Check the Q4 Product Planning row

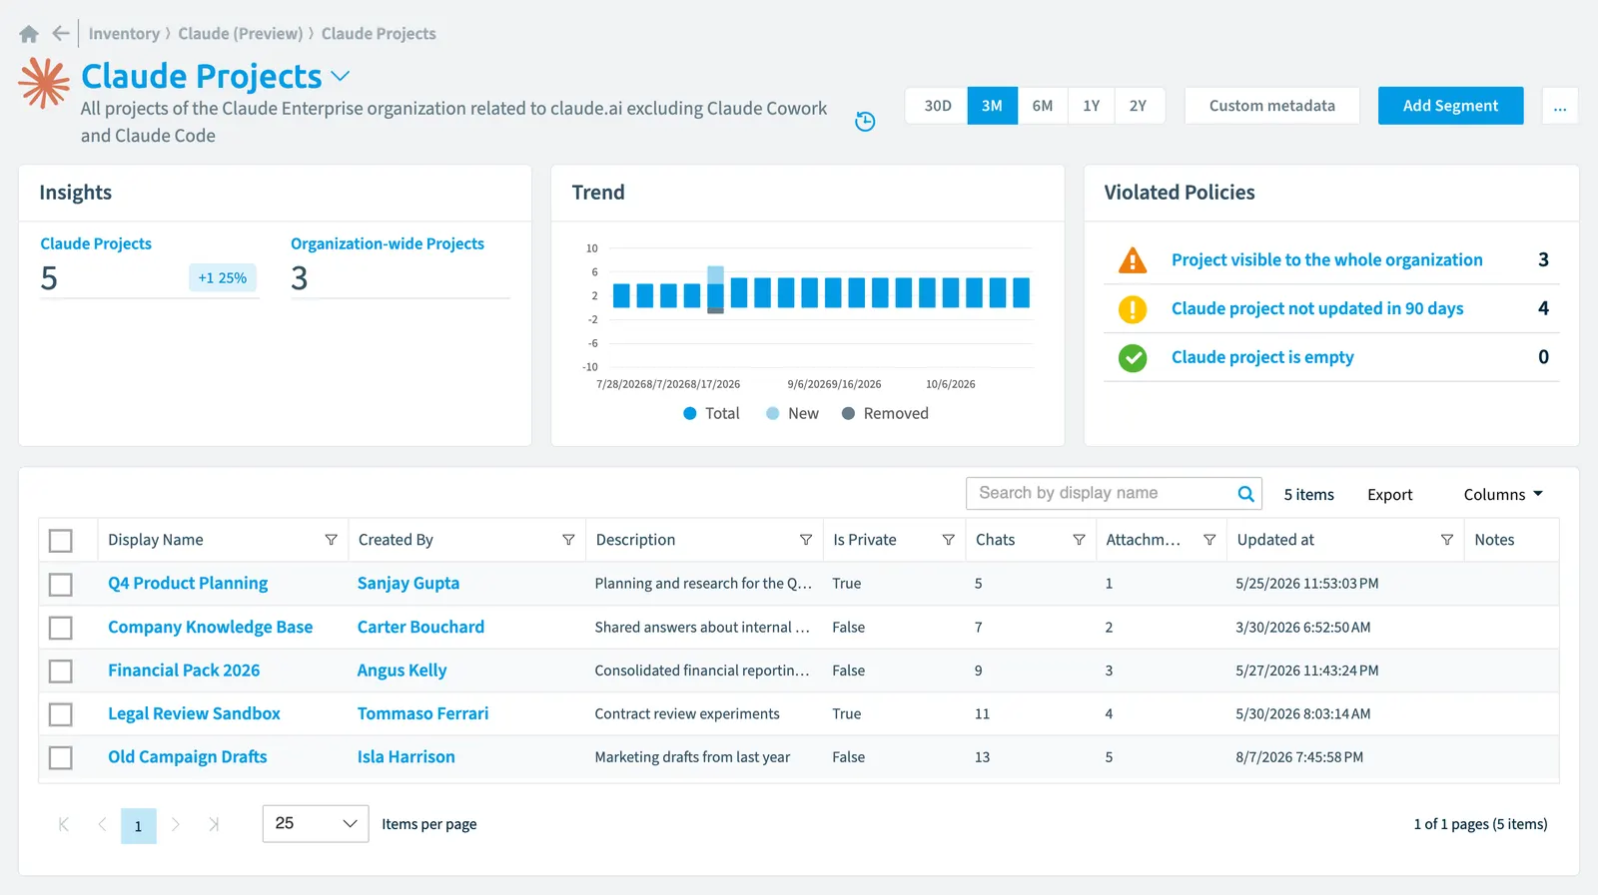[61, 585]
